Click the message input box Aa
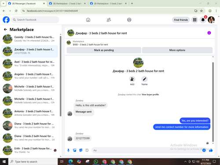The height and width of the screenshot is (165, 220). (147, 150)
